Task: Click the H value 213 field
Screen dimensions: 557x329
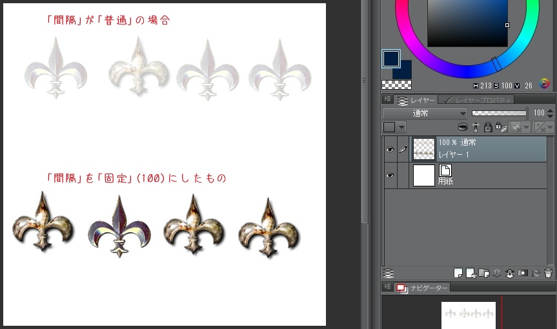Action: [x=486, y=86]
